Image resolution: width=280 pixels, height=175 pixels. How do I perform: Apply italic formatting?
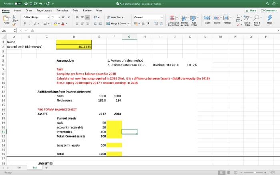click(30, 23)
